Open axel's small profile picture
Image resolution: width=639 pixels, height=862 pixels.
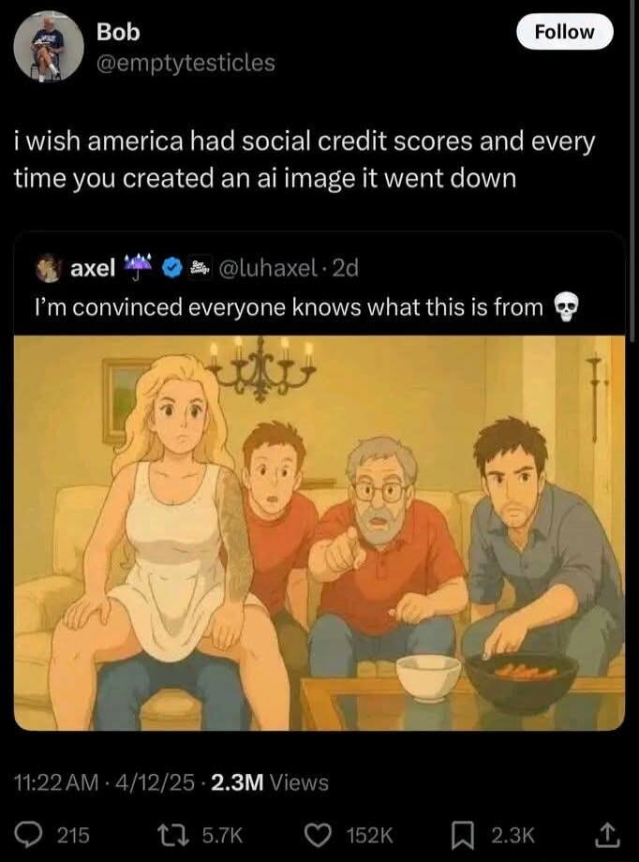48,268
